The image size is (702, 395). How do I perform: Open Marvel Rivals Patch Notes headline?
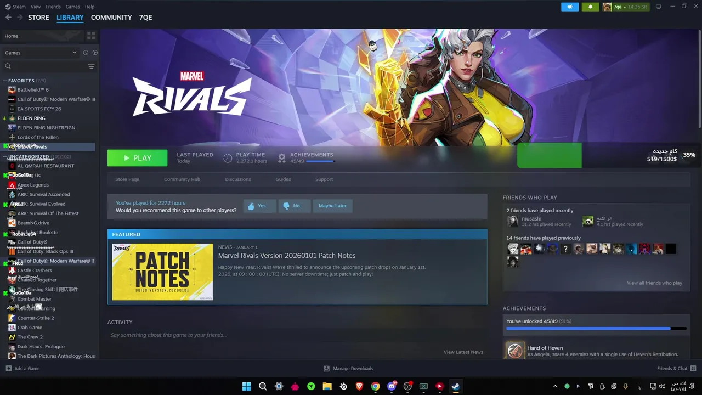tap(287, 256)
